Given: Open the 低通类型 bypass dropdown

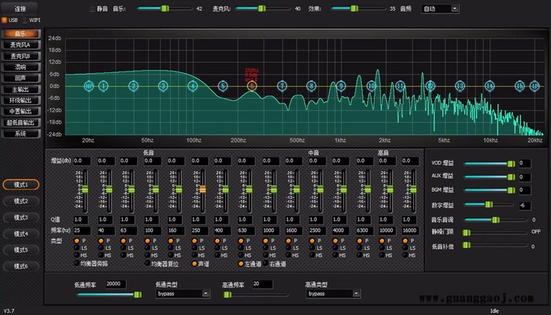Looking at the screenshot, I should click(183, 294).
